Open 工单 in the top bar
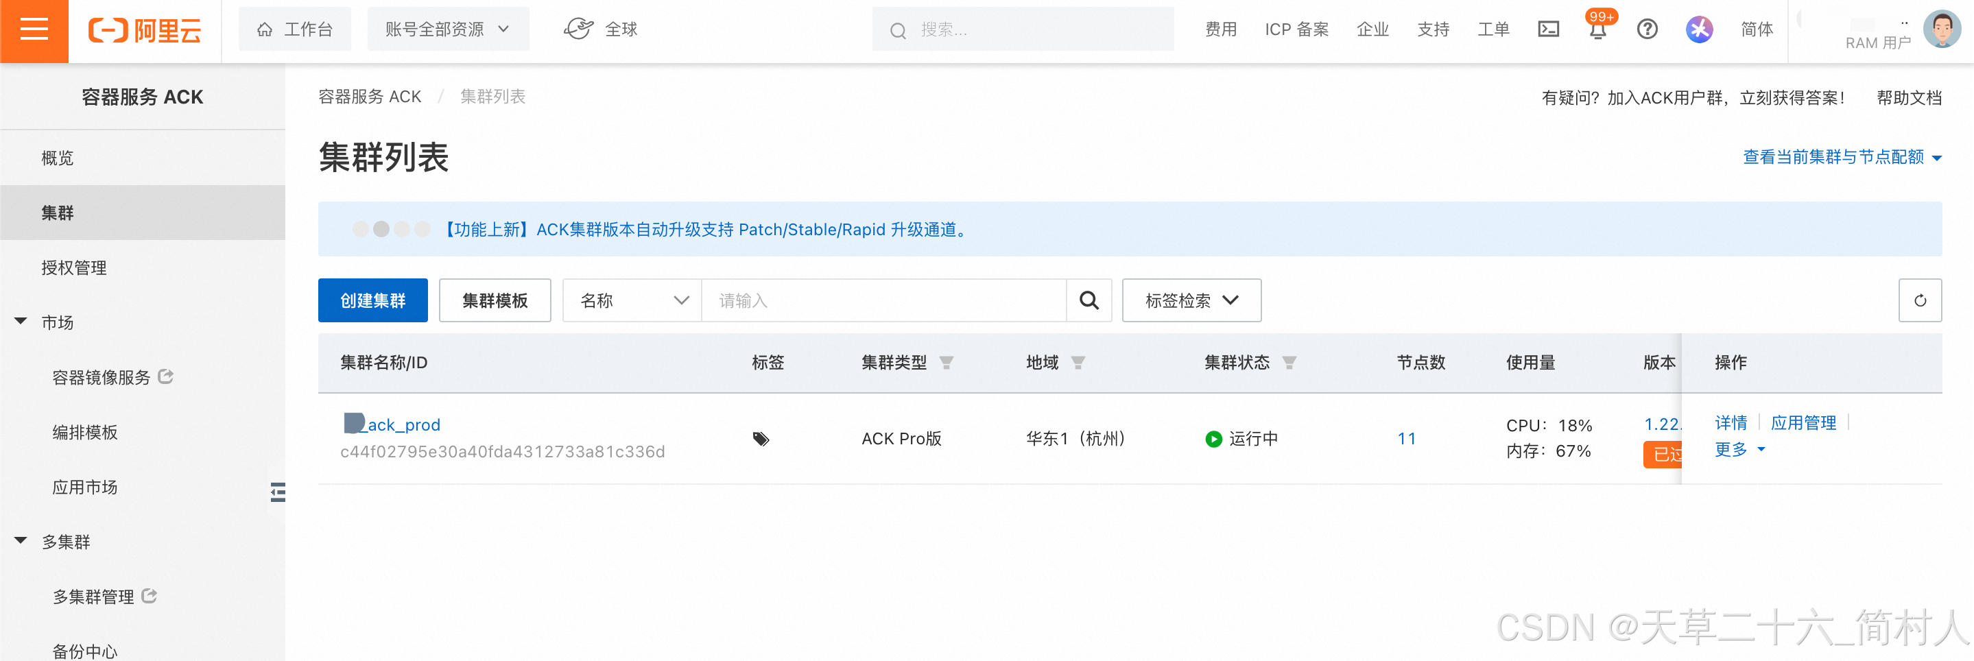 coord(1493,30)
